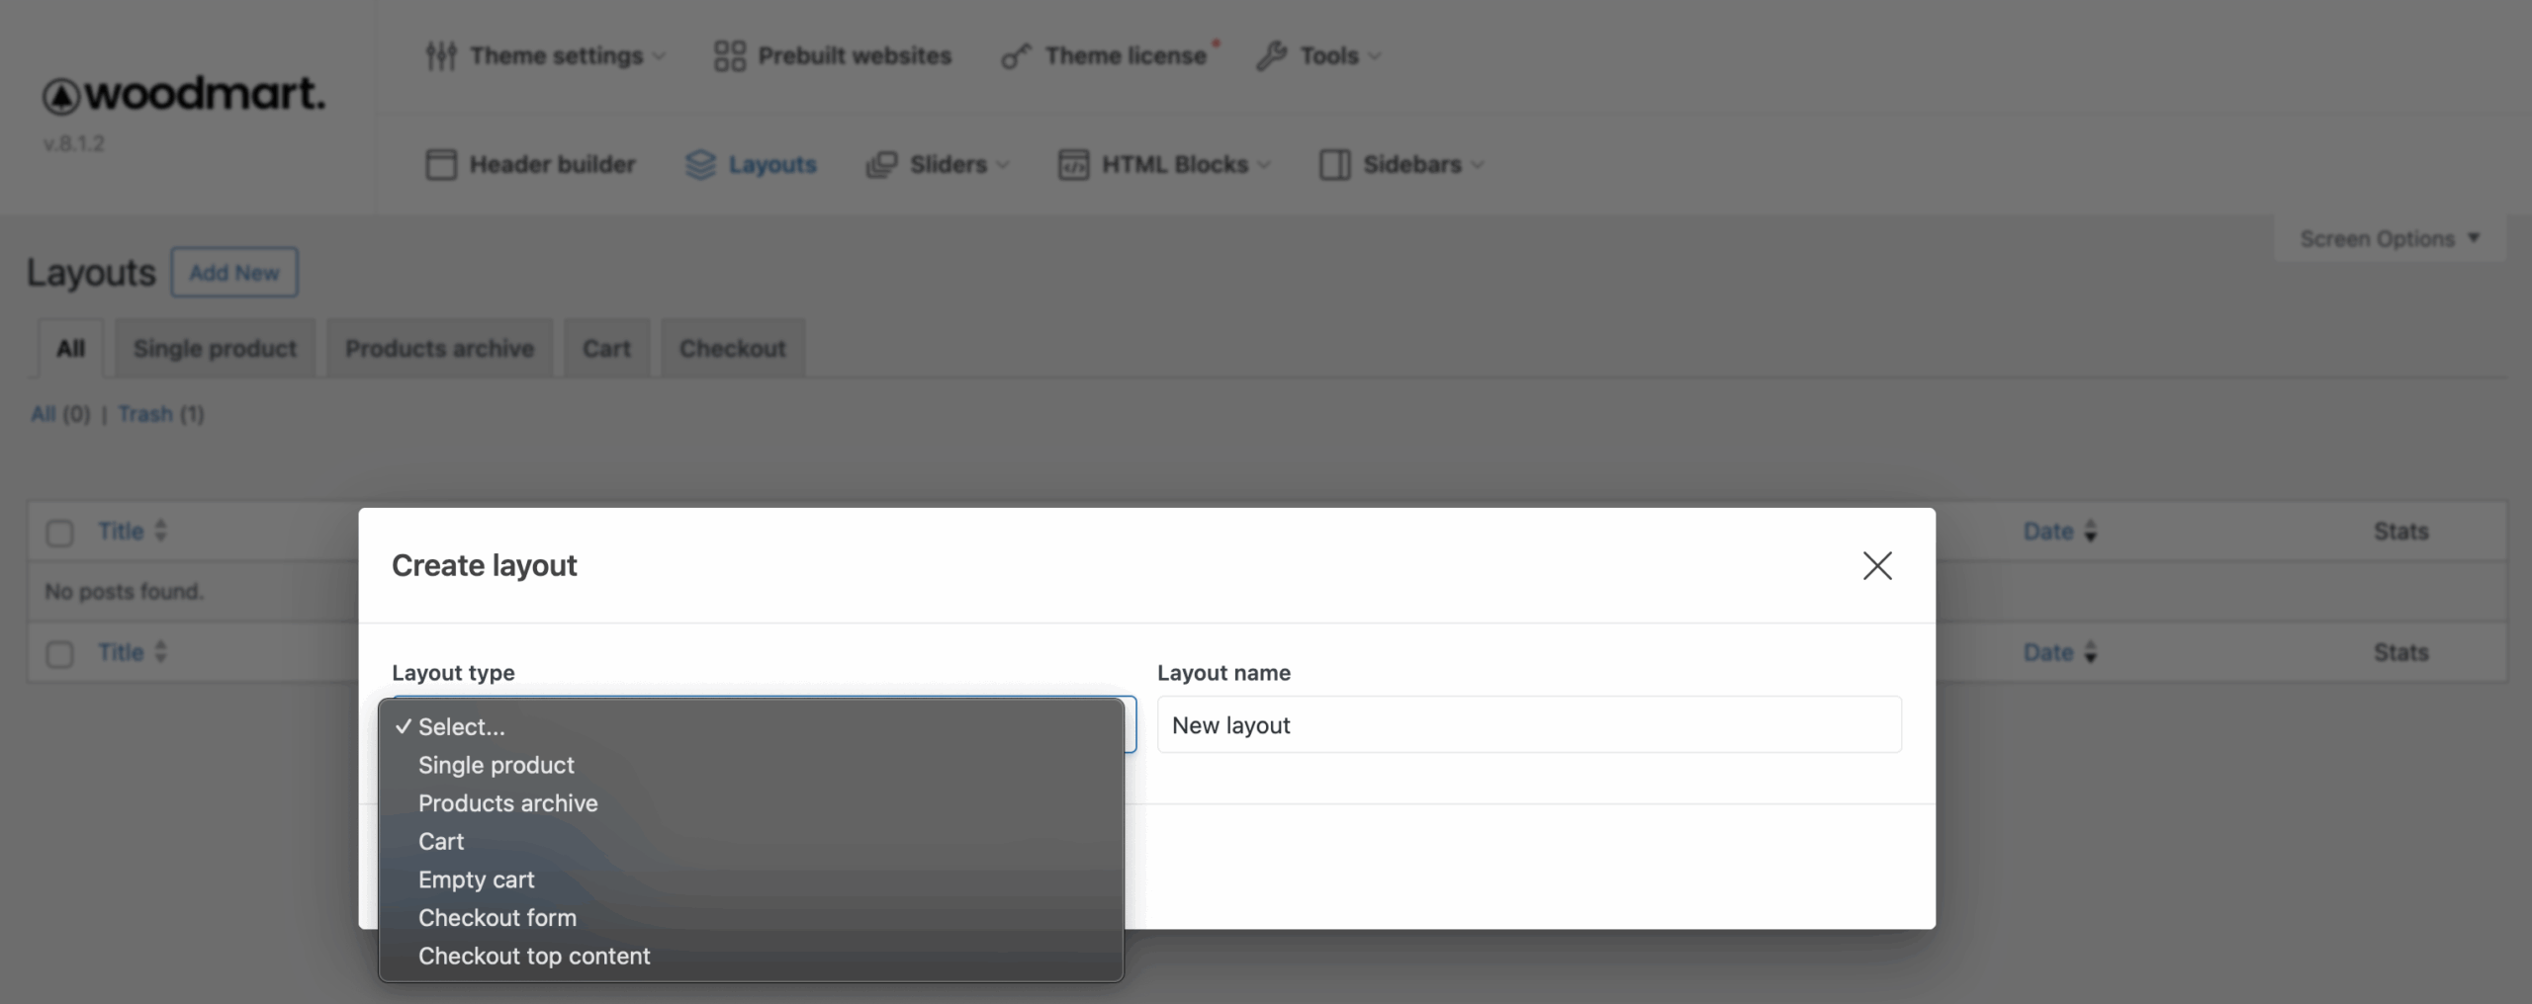Viewport: 2532px width, 1004px height.
Task: Sort by bottom Title column arrows
Action: coord(160,652)
